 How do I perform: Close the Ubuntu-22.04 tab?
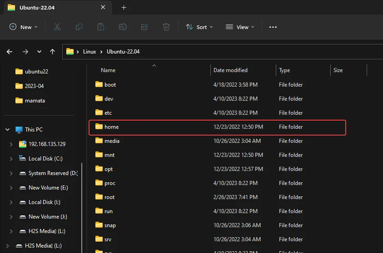point(103,7)
